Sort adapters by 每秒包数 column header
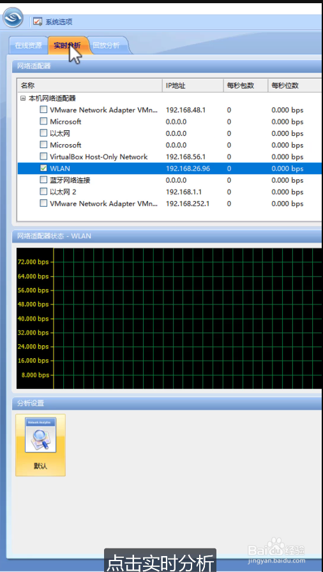 (x=245, y=86)
